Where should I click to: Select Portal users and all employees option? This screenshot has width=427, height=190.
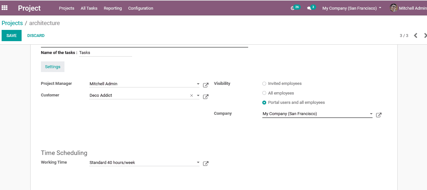point(264,103)
